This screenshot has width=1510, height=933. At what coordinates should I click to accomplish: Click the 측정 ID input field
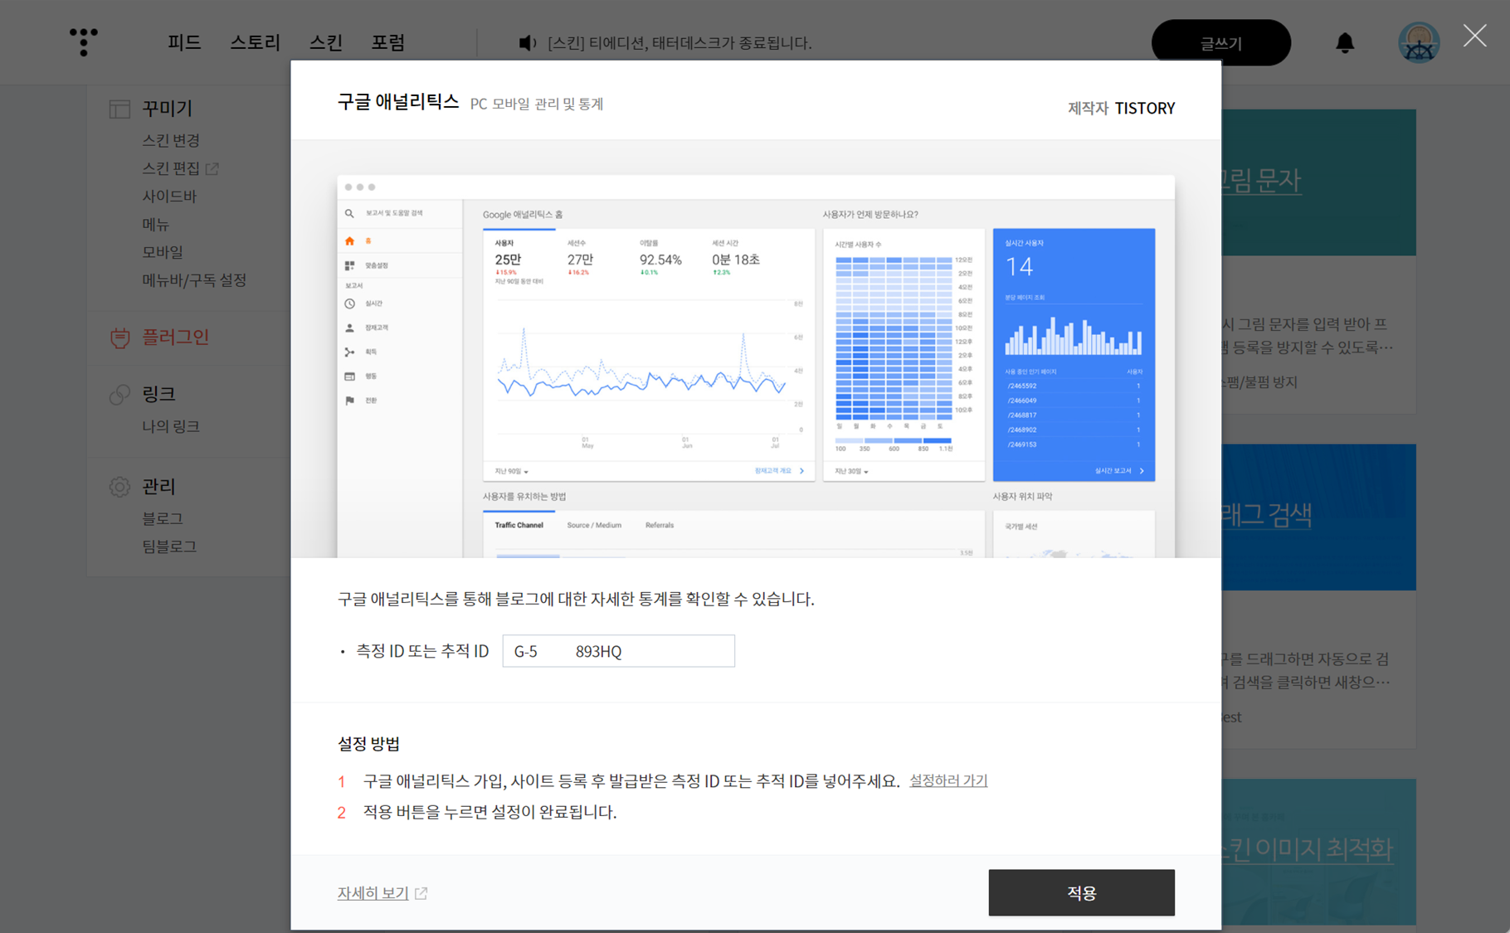pyautogui.click(x=618, y=651)
